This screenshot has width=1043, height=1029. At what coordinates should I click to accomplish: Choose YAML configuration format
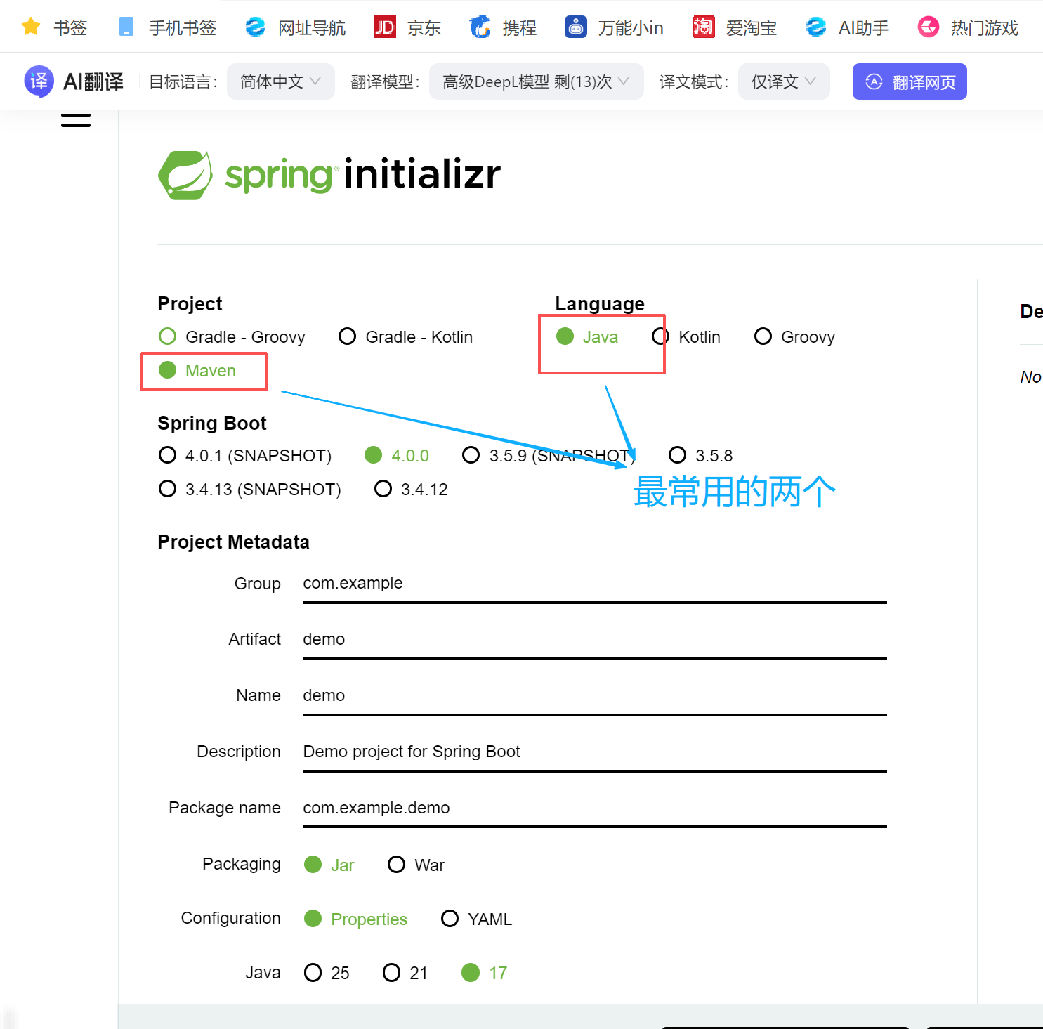tap(477, 919)
